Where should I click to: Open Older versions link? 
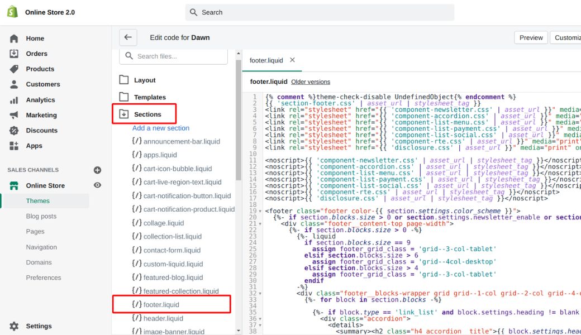pyautogui.click(x=311, y=82)
